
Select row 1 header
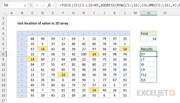click(x=3, y=18)
